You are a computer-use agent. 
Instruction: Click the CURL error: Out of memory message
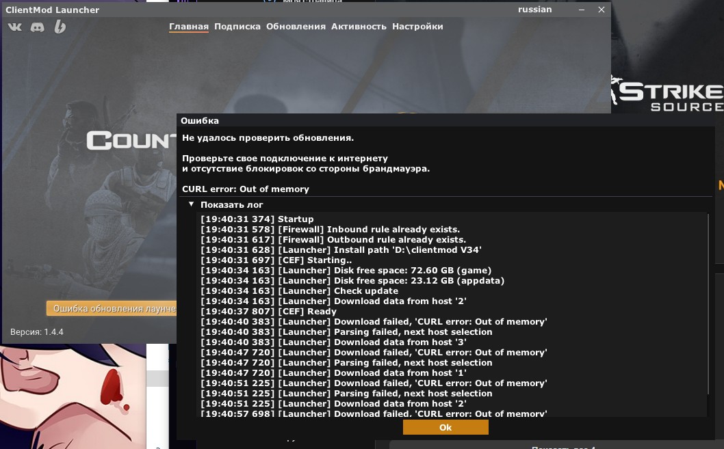click(x=246, y=189)
